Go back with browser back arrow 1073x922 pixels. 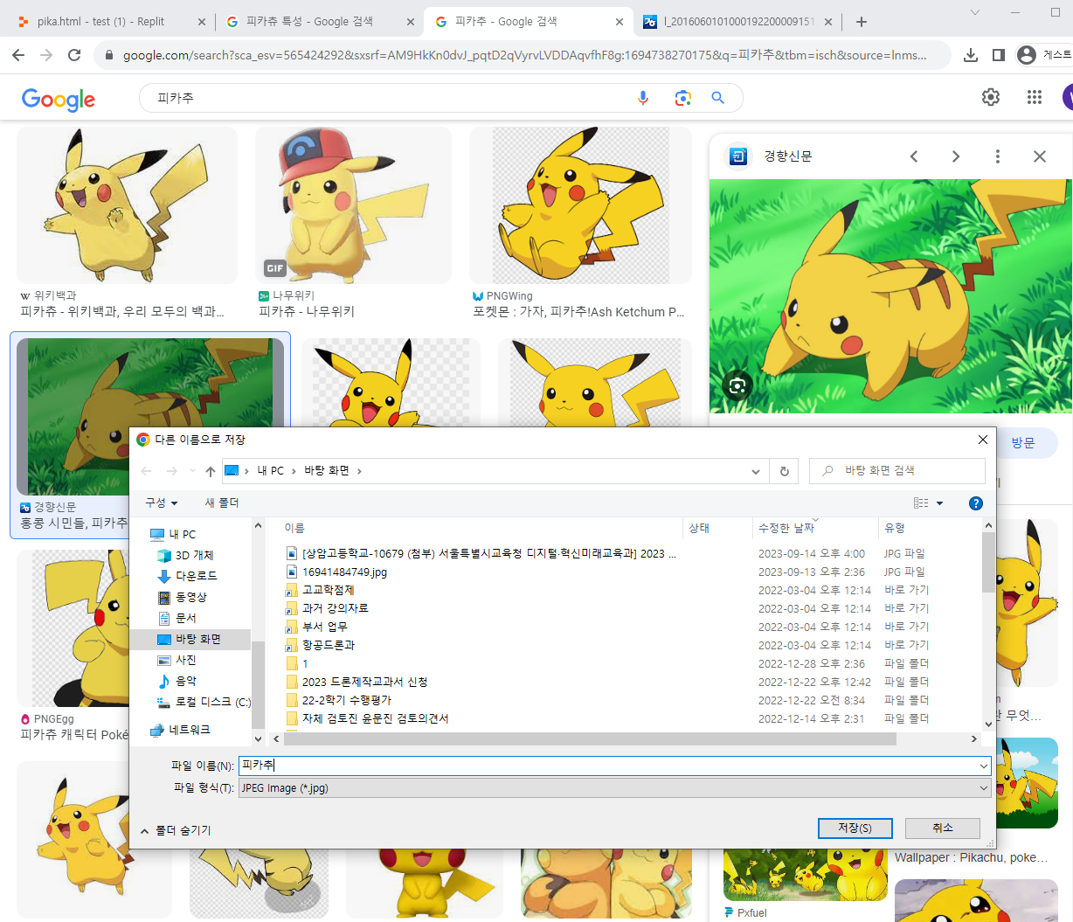[x=18, y=55]
